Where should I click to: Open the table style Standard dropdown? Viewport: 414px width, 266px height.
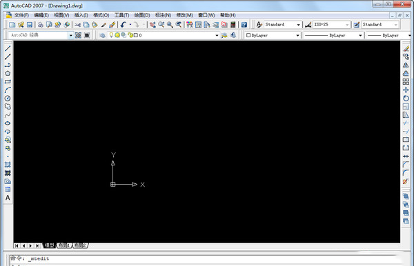tap(396, 25)
